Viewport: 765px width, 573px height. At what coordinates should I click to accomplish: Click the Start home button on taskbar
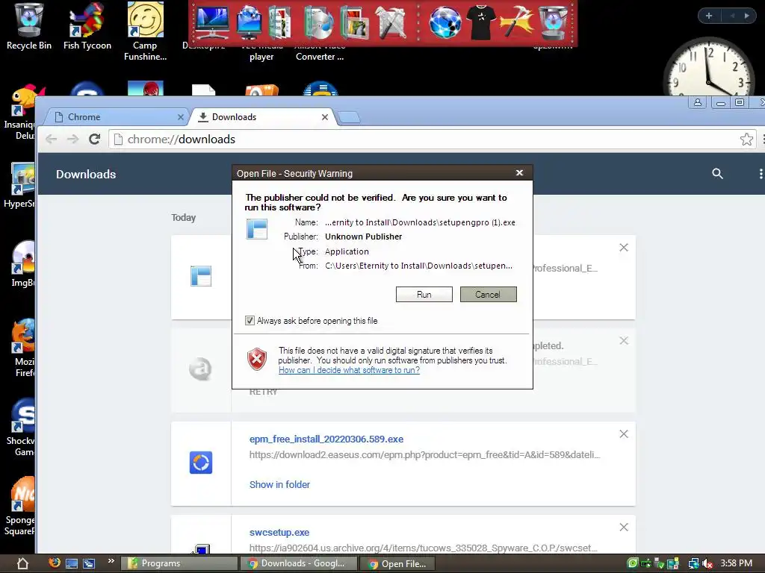click(22, 564)
